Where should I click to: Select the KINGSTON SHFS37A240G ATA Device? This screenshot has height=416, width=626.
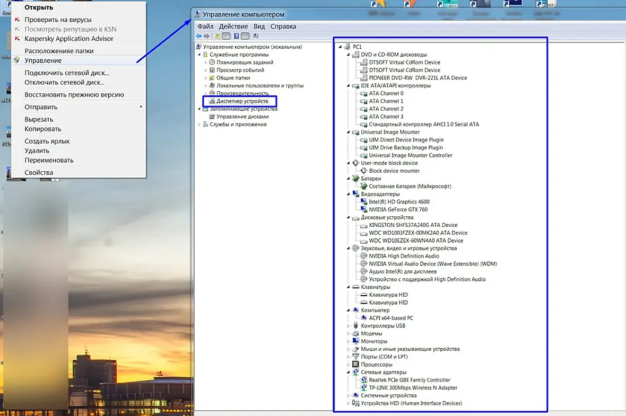413,225
